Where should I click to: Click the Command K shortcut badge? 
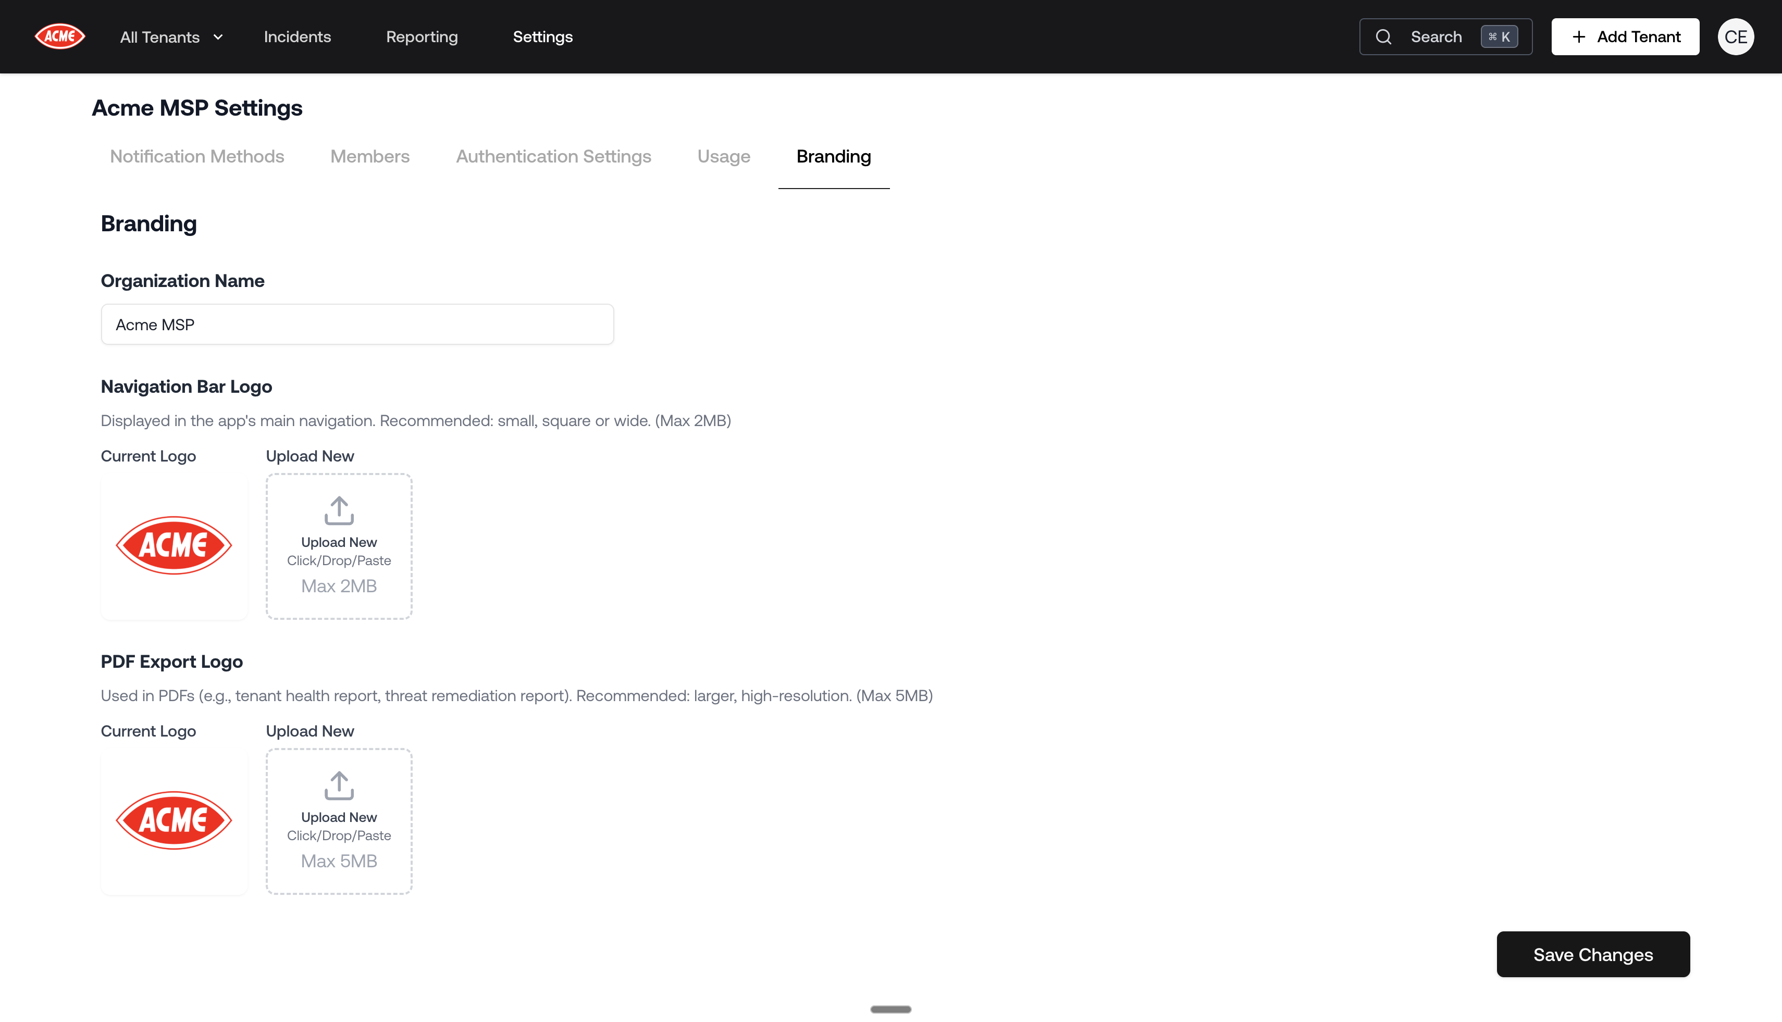1499,36
